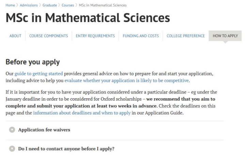View the Funding and Costs tab
Screen dimensions: 245x155
141,36
